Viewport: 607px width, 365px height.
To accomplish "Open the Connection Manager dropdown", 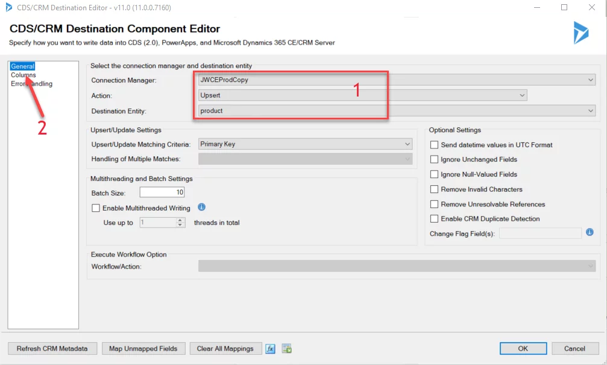I will (397, 80).
